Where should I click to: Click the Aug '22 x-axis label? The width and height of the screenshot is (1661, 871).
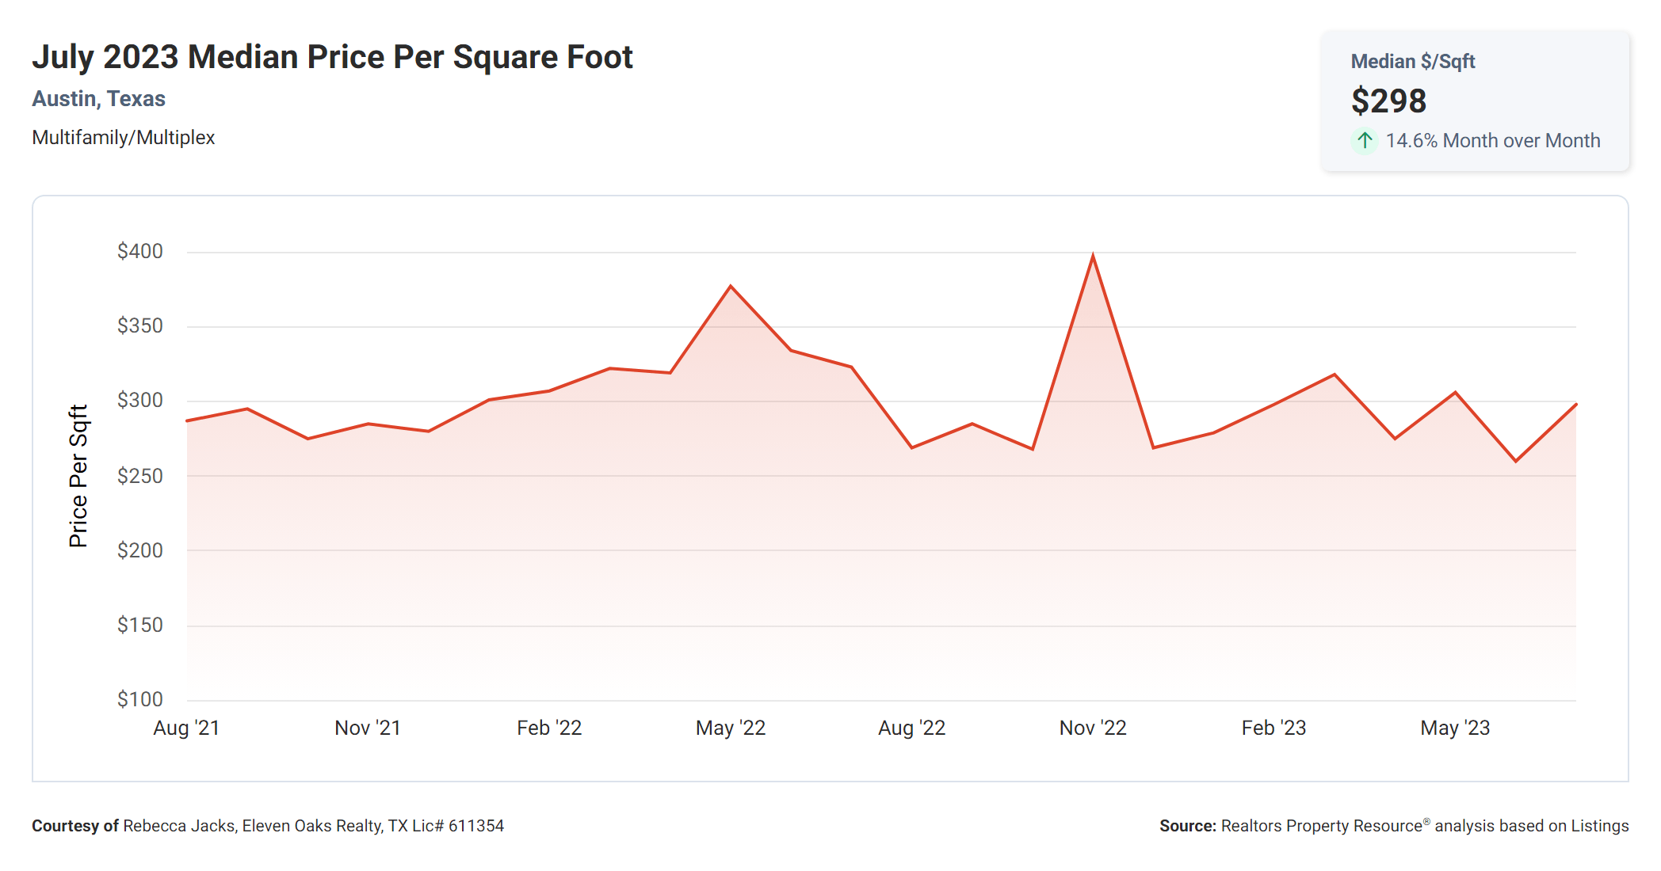pos(911,728)
